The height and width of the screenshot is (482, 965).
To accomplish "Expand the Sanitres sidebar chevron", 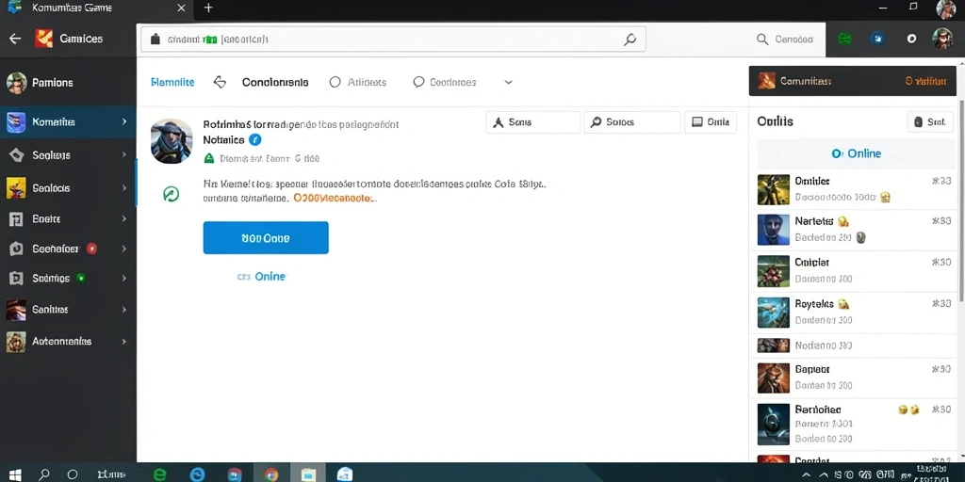I will pos(124,309).
